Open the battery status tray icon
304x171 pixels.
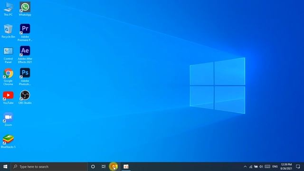(x=256, y=167)
